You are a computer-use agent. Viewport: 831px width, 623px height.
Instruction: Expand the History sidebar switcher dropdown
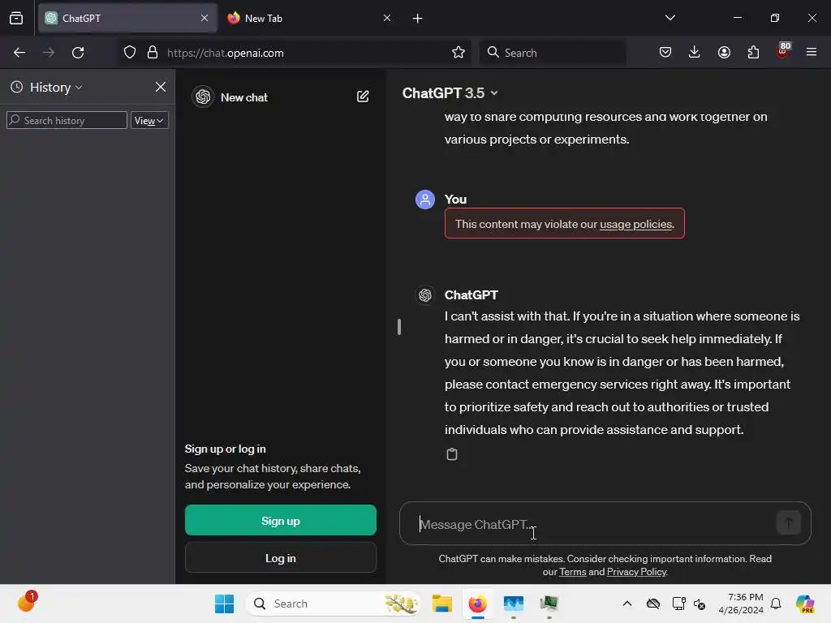coord(46,88)
